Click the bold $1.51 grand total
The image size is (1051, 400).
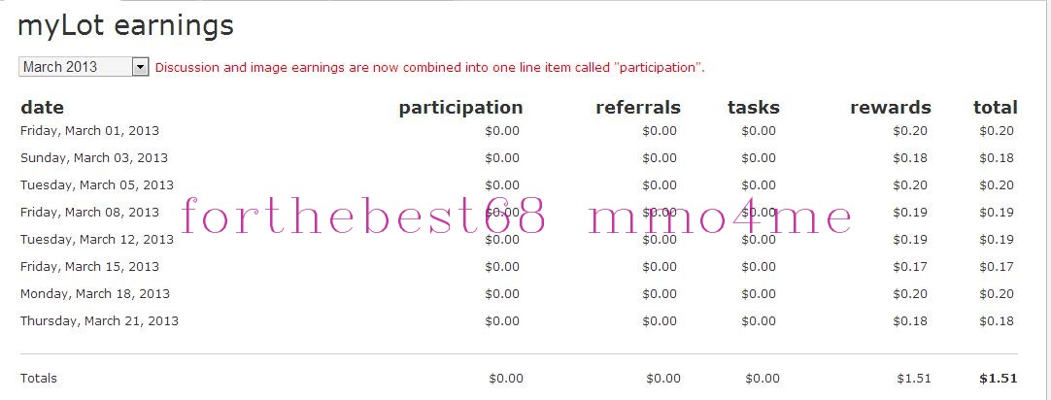pyautogui.click(x=998, y=379)
